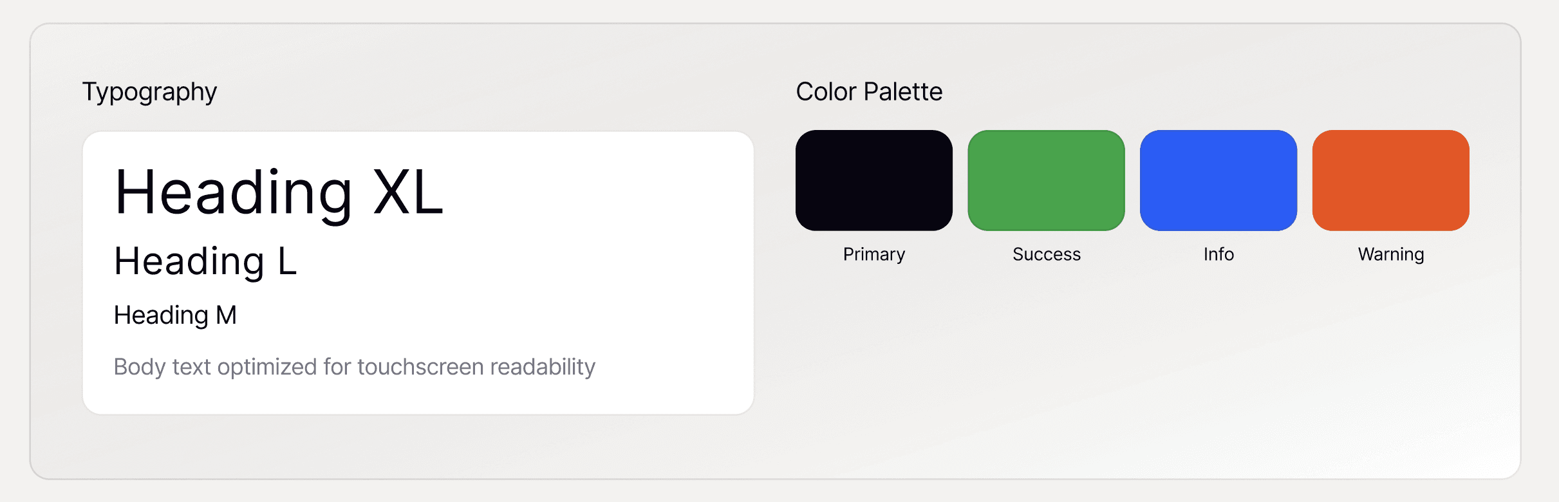Viewport: 1559px width, 502px height.
Task: Click the 'Success' label text
Action: (1046, 254)
